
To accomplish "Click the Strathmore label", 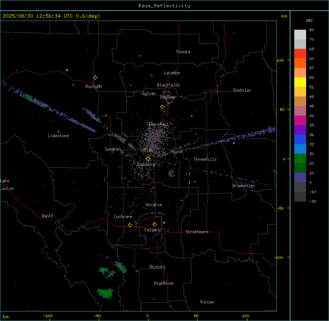I will point(197,232).
